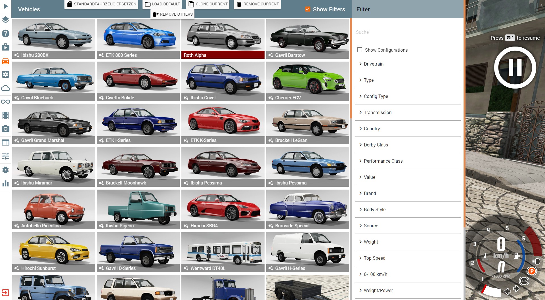
Task: Expand the Body Style filter
Action: pyautogui.click(x=408, y=209)
